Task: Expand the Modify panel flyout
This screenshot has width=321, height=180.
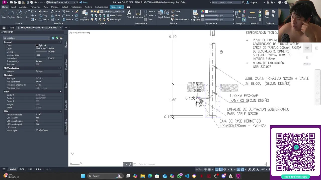Action: 58,23
